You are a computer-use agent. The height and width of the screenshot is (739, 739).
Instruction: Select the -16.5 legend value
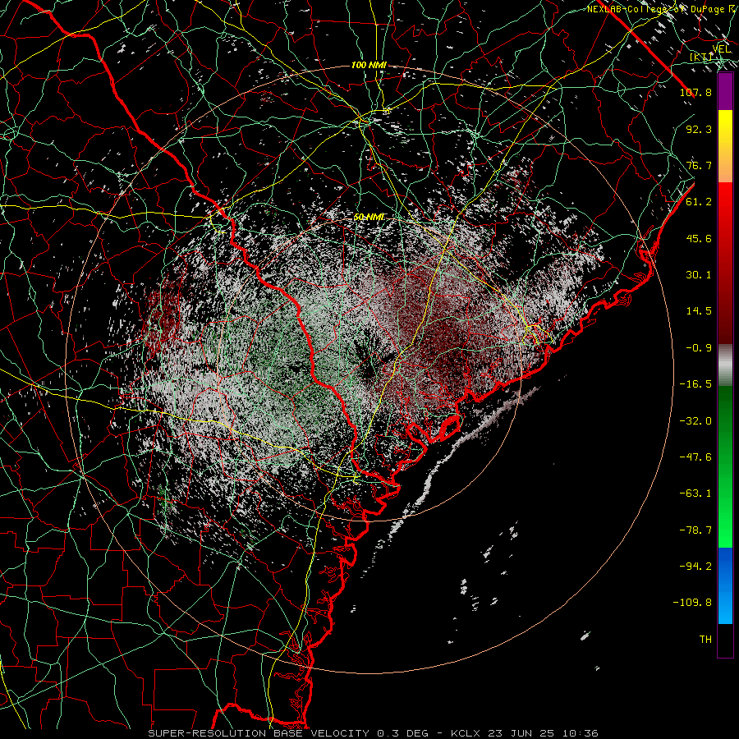695,384
